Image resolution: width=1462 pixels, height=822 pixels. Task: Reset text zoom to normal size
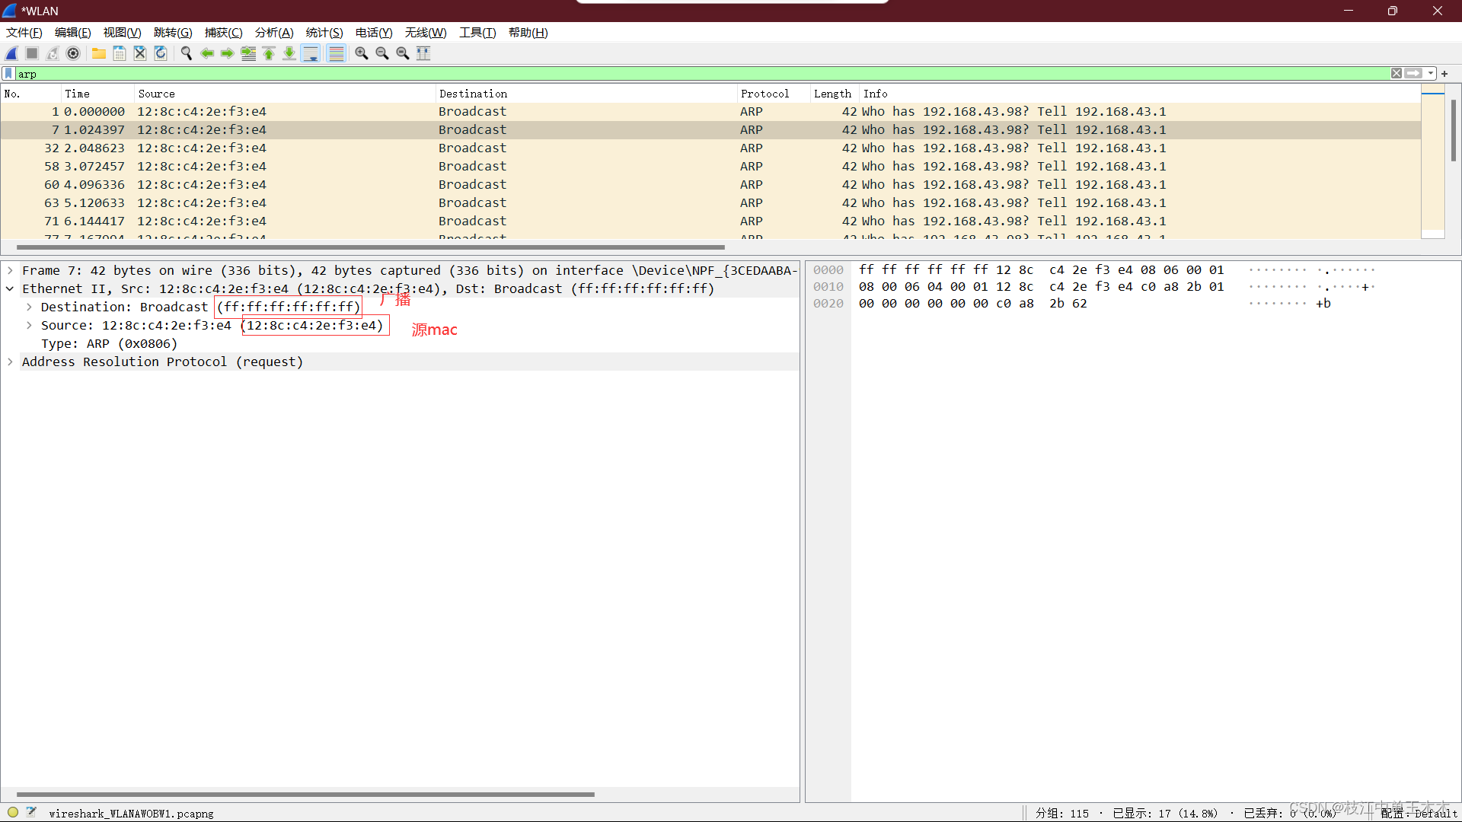pos(403,53)
